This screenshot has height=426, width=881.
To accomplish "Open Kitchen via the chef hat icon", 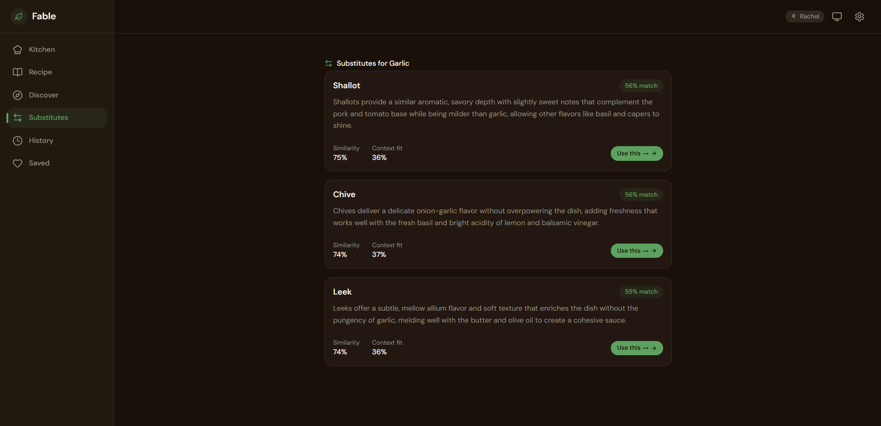I will (17, 50).
